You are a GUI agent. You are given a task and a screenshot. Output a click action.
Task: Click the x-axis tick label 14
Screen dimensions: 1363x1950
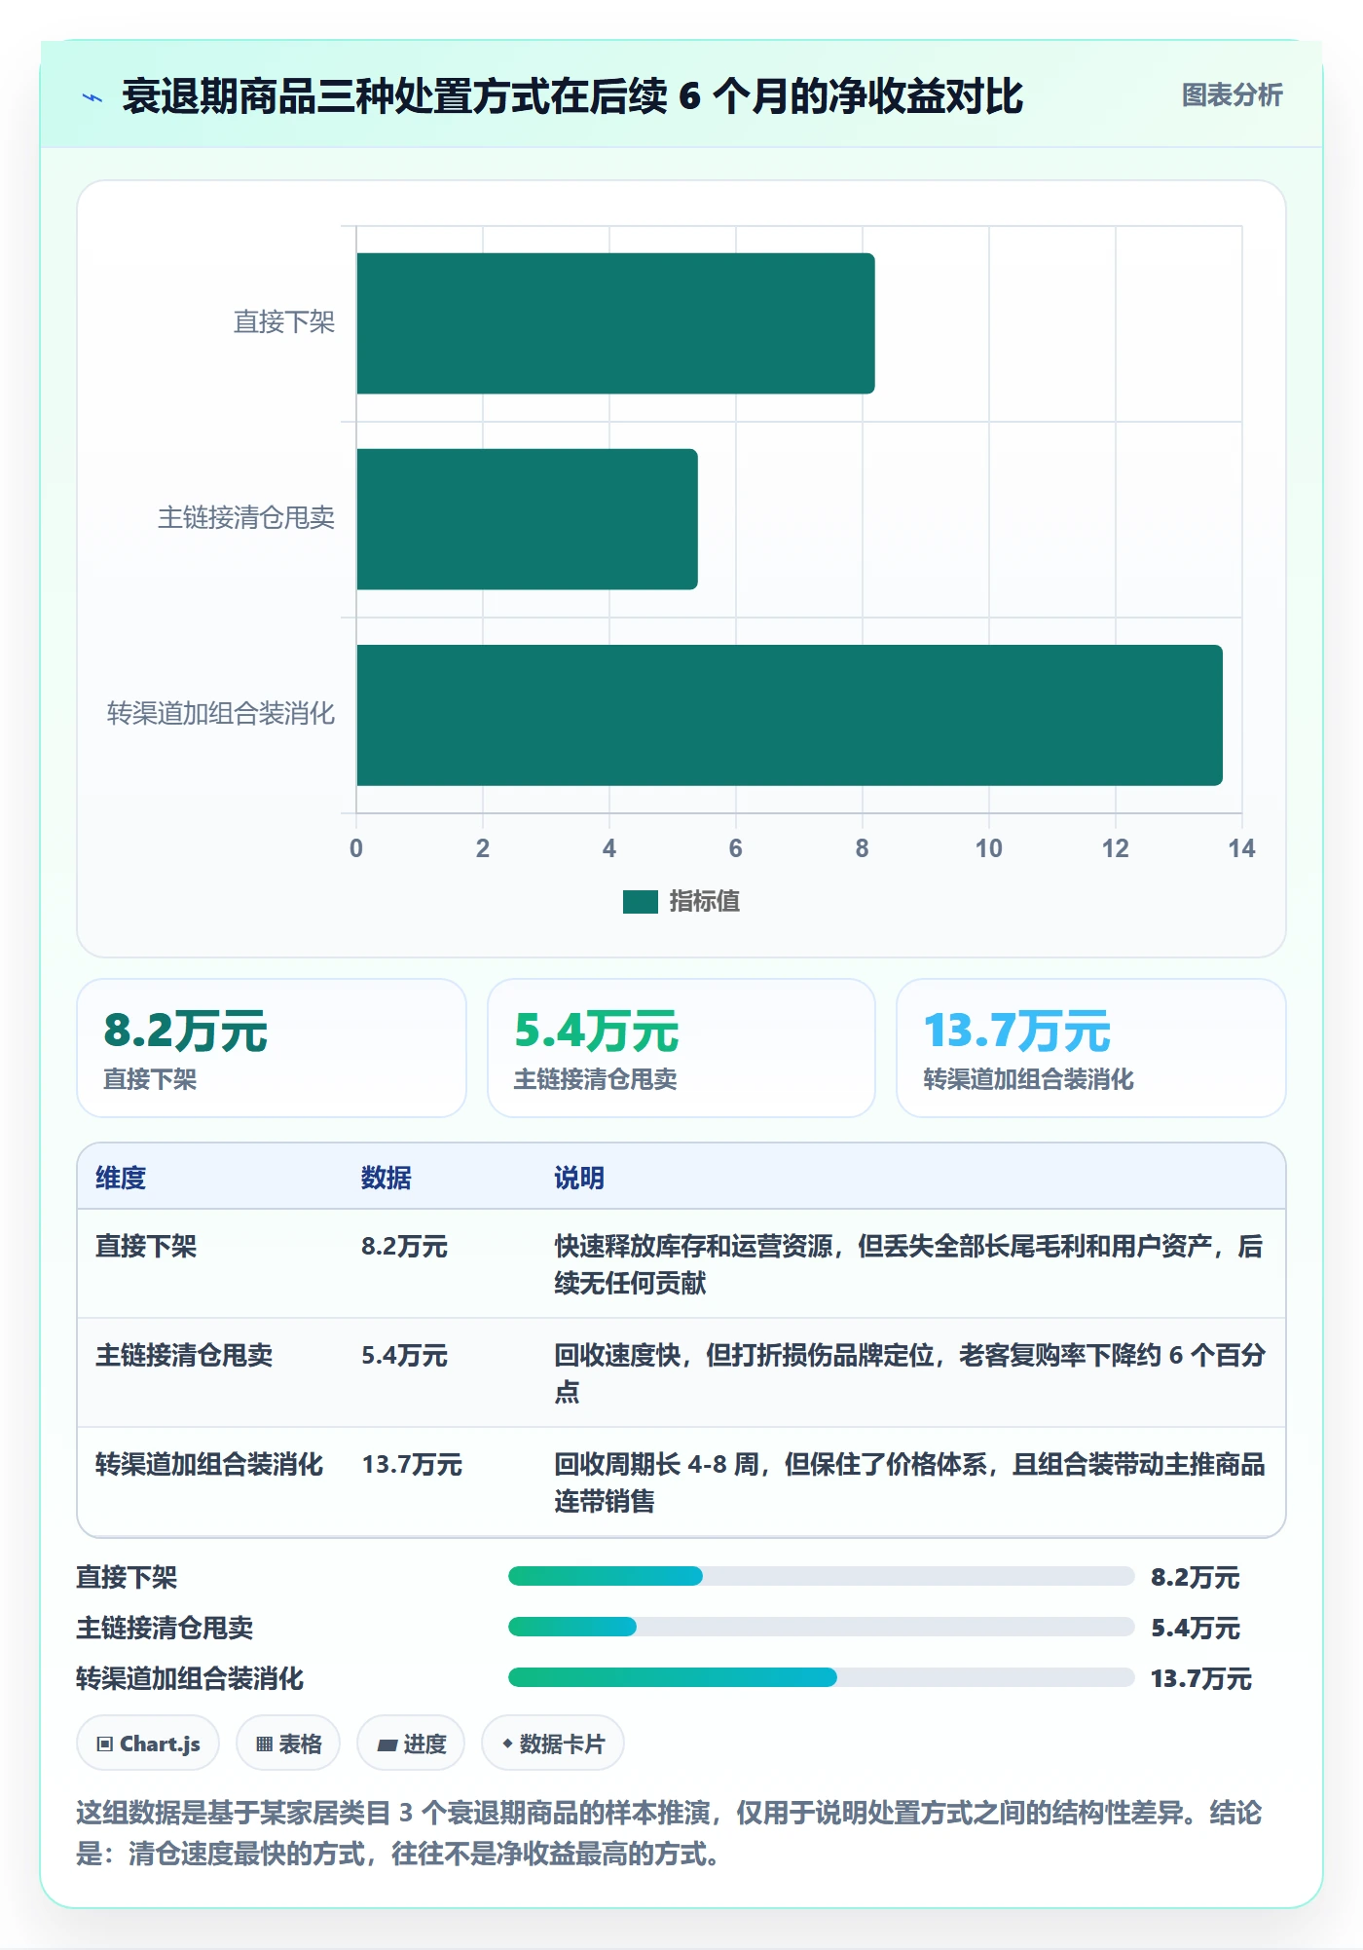tap(1241, 848)
